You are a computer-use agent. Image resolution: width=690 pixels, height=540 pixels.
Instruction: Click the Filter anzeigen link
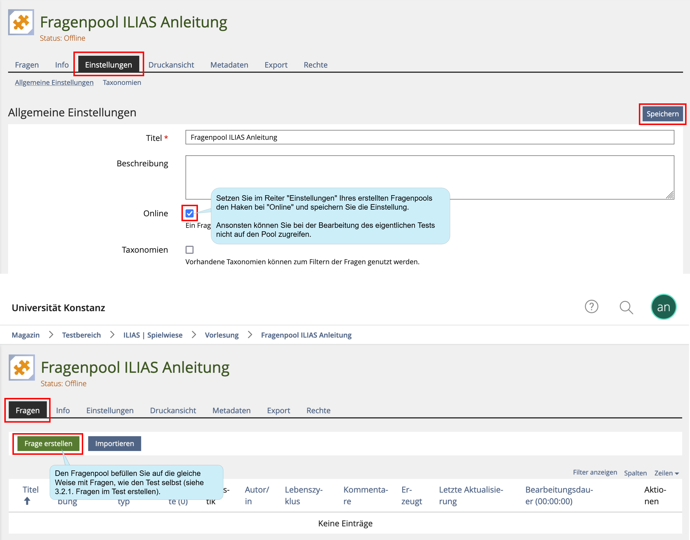point(595,472)
